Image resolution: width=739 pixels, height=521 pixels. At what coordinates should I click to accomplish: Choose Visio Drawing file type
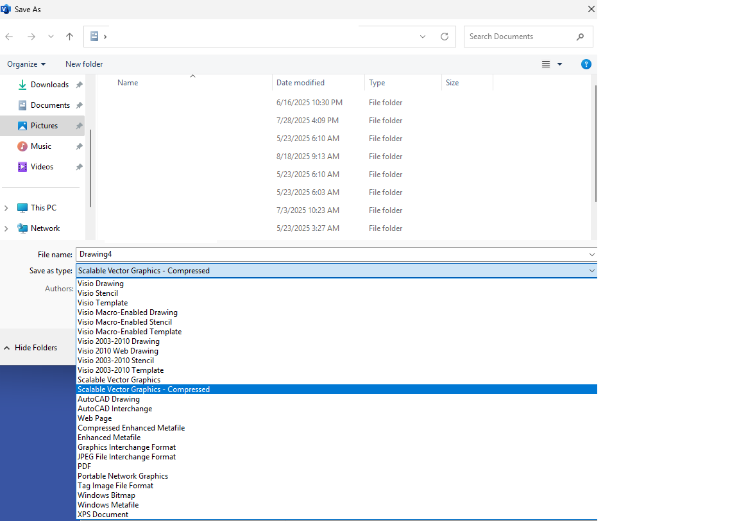coord(337,284)
